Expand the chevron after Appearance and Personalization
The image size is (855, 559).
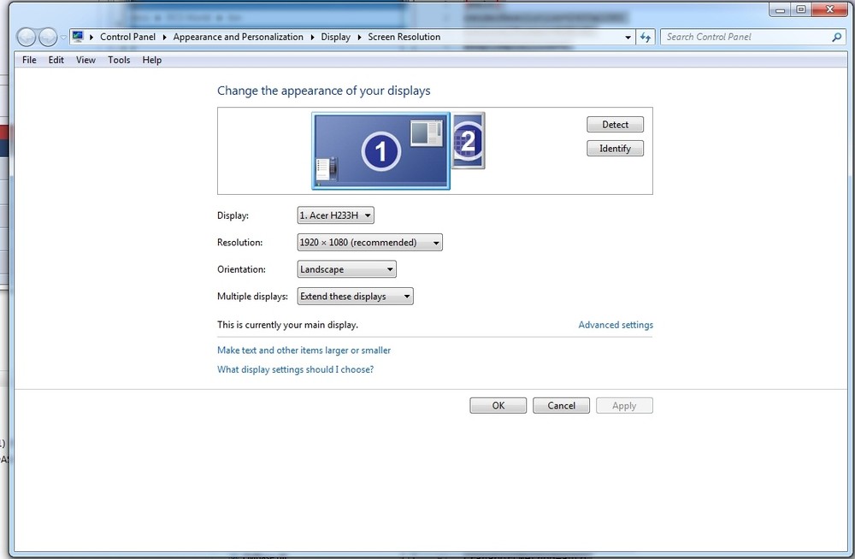point(312,37)
